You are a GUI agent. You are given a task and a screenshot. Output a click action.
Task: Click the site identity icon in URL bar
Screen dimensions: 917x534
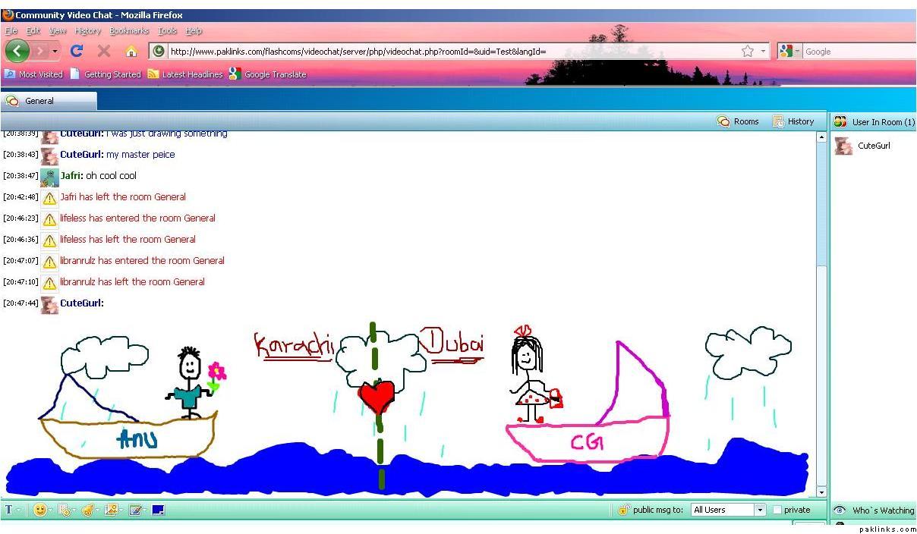[x=158, y=51]
